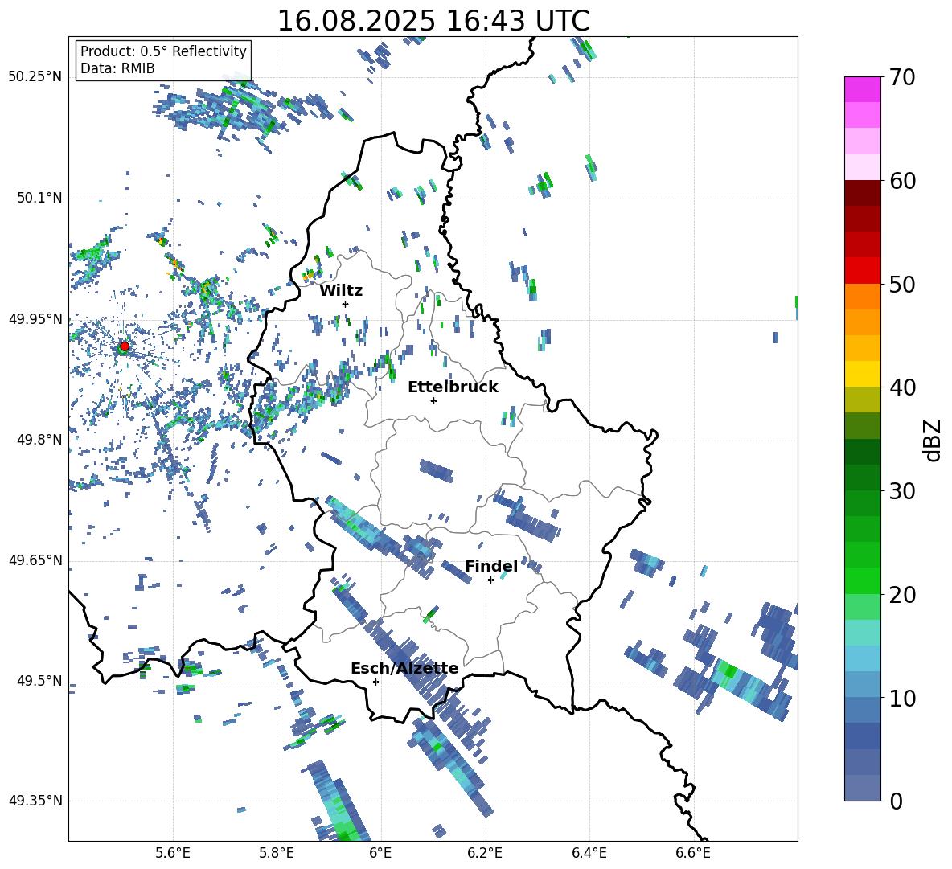
Task: Click the colorbar tick label 20
Action: 901,595
